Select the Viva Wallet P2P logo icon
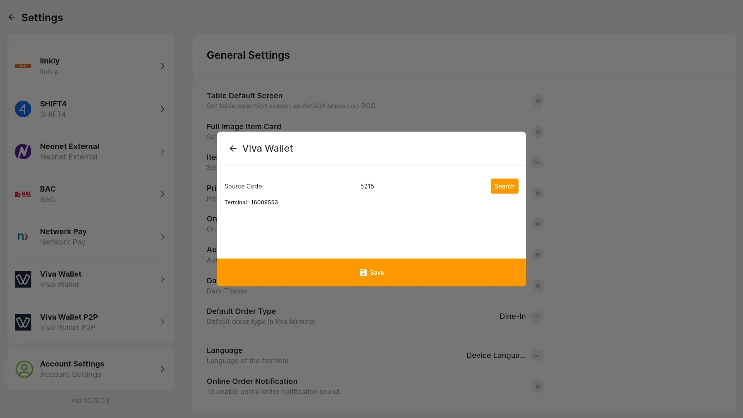The image size is (743, 418). (x=23, y=322)
